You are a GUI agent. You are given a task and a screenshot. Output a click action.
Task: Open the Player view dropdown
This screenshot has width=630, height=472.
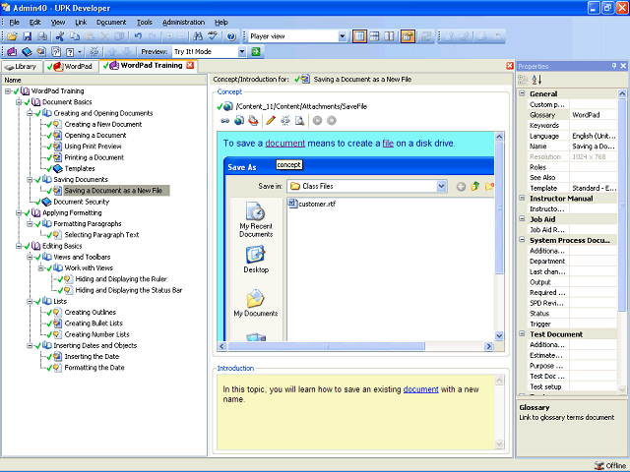click(343, 36)
